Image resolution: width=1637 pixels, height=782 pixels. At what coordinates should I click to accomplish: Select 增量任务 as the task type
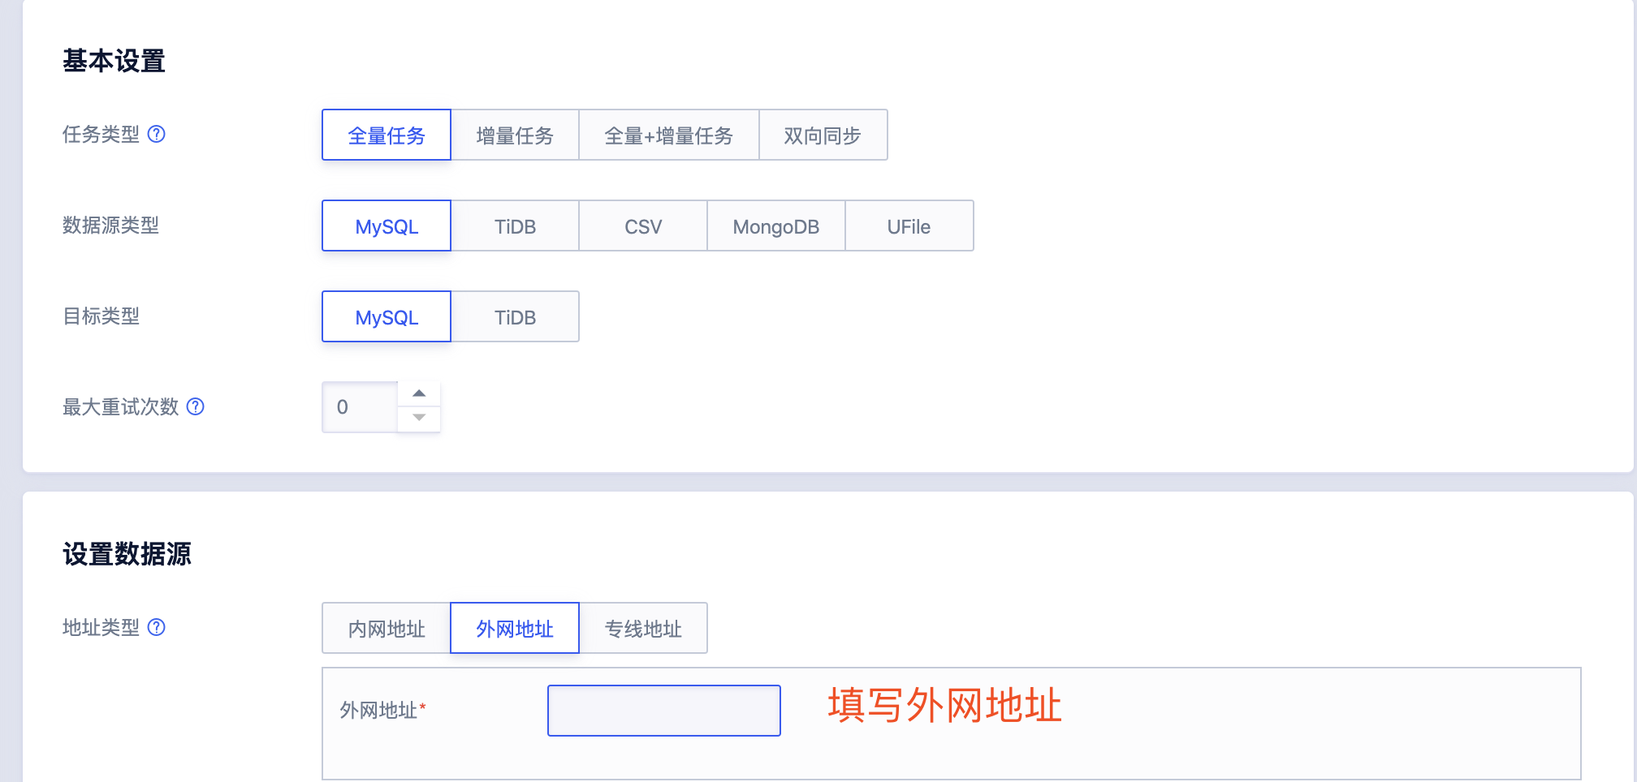point(514,135)
